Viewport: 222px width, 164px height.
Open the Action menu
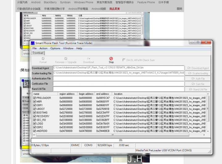43,48
